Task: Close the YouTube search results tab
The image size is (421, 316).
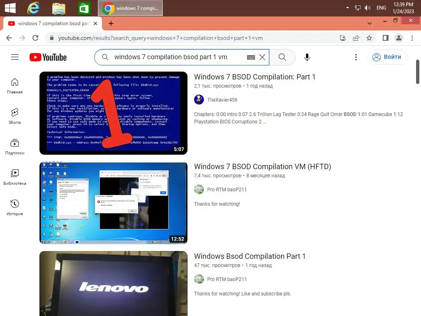Action: [95, 23]
